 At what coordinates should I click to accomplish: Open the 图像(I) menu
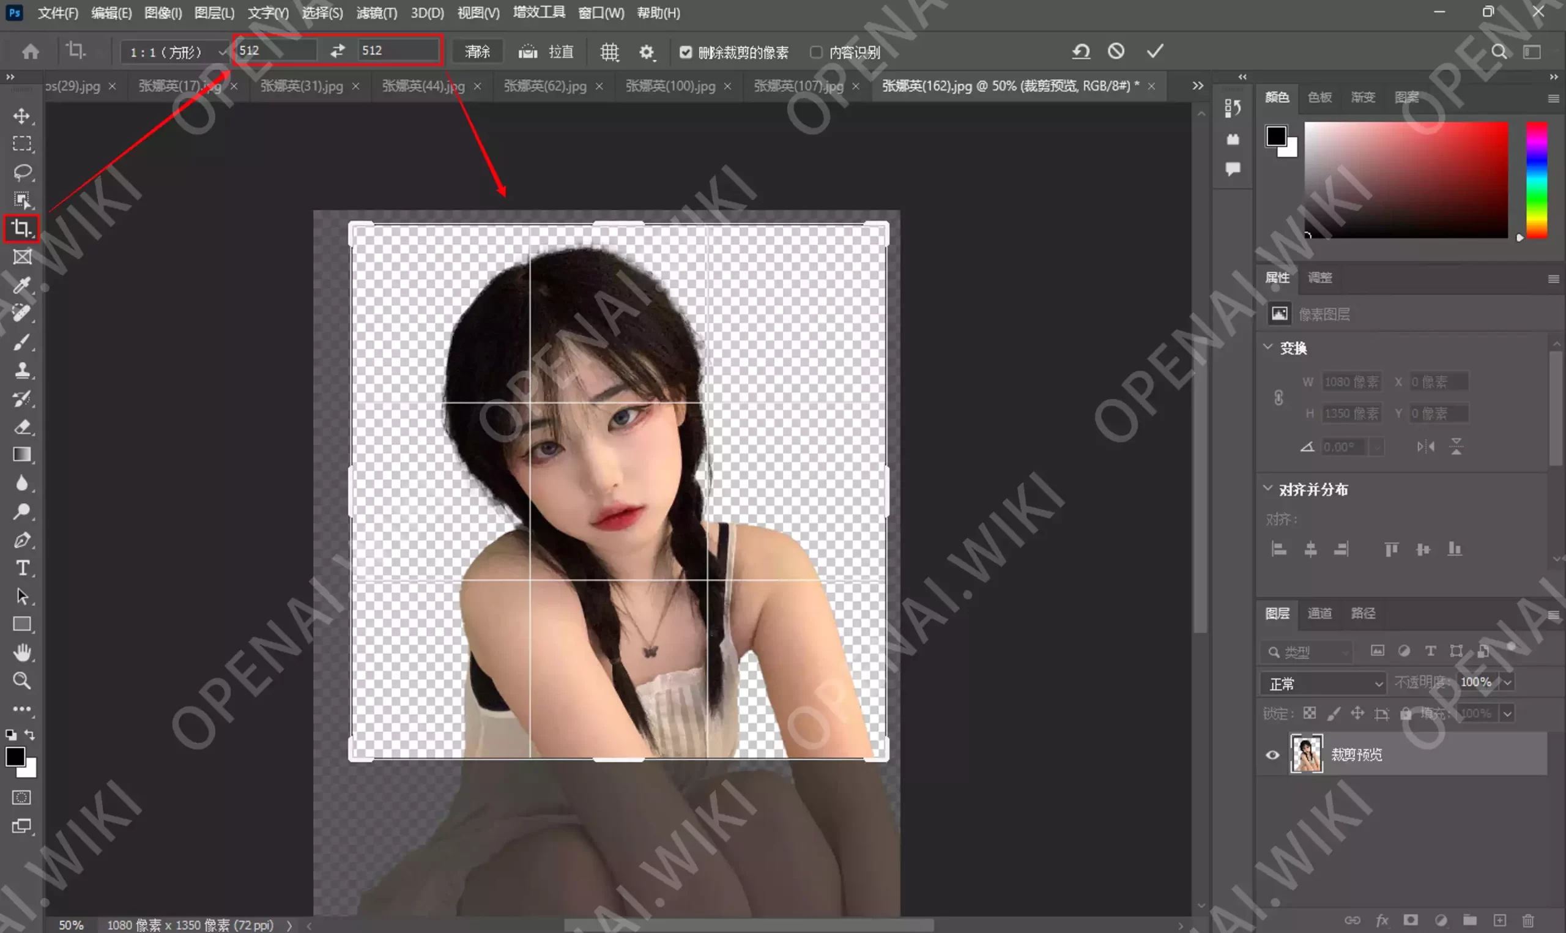tap(163, 13)
